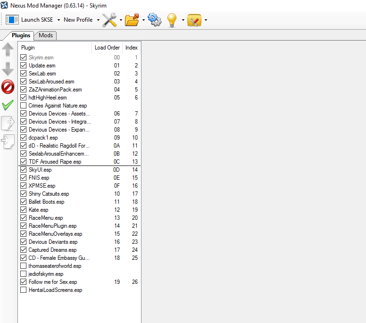Select the ZaZAnimationPack.esm plugin name
Image resolution: width=366 pixels, height=323 pixels.
(55, 90)
